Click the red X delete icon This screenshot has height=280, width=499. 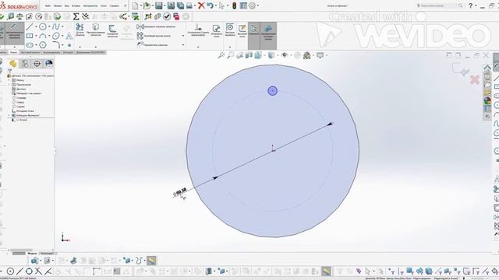[201, 5]
